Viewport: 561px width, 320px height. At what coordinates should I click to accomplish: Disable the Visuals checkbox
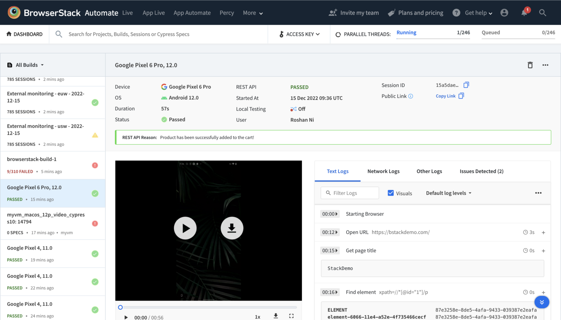pos(391,193)
